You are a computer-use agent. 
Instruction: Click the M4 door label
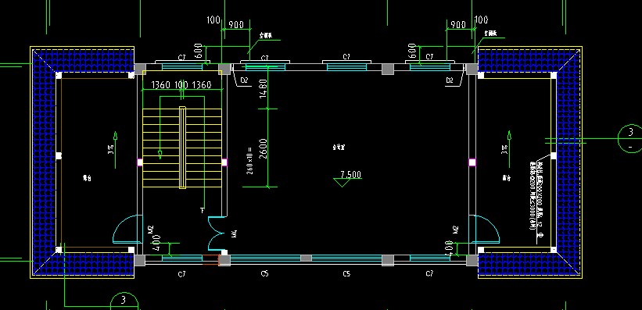(234, 234)
